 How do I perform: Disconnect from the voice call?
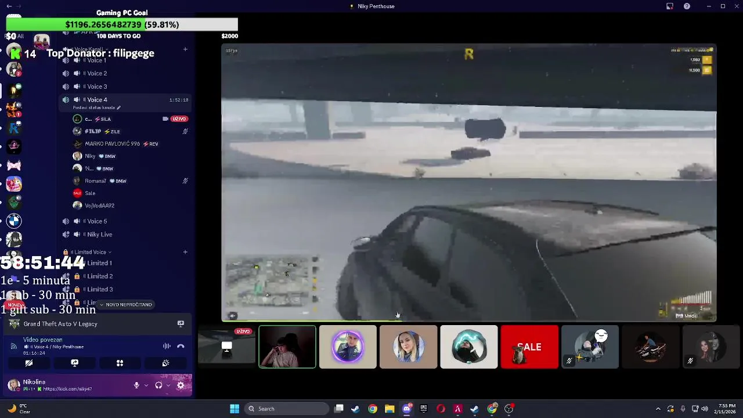(181, 346)
